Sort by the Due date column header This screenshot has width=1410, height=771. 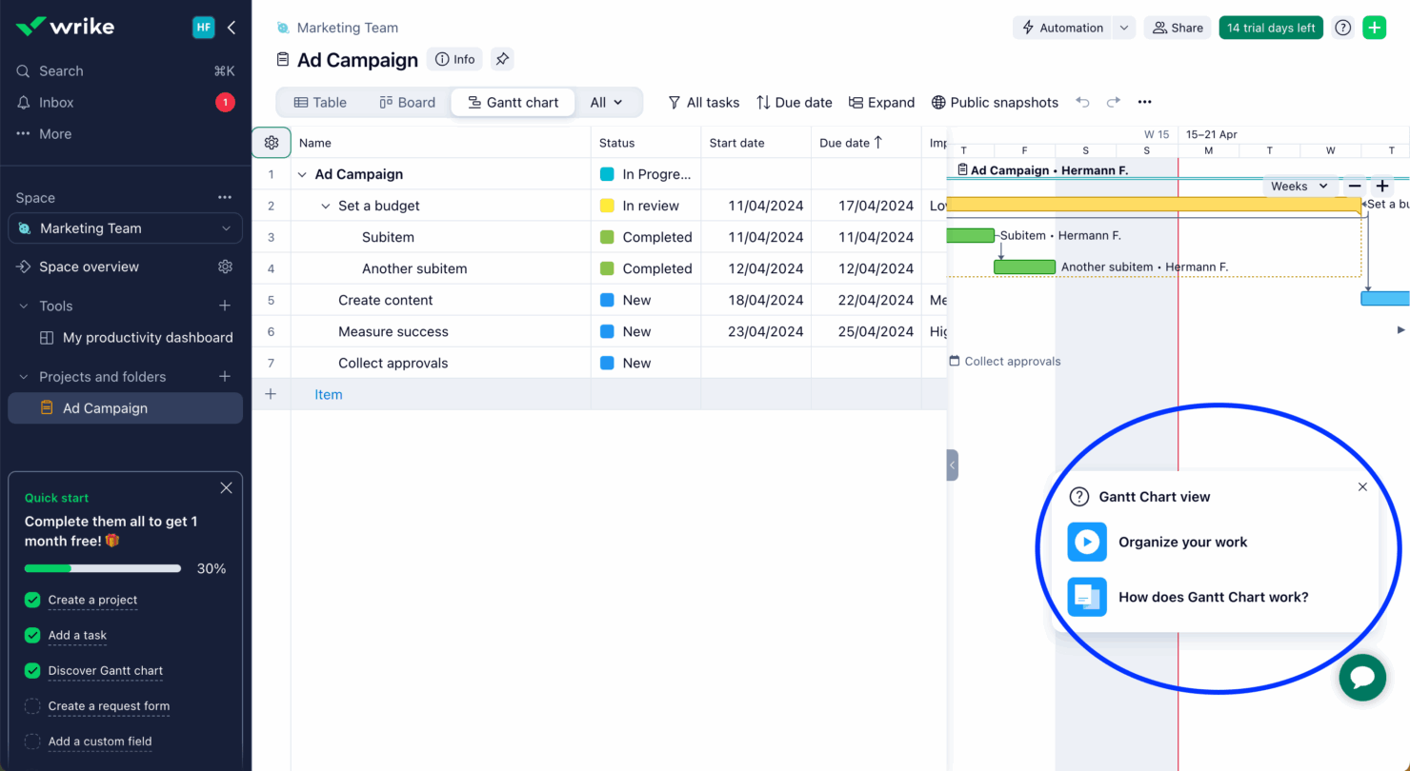[866, 143]
